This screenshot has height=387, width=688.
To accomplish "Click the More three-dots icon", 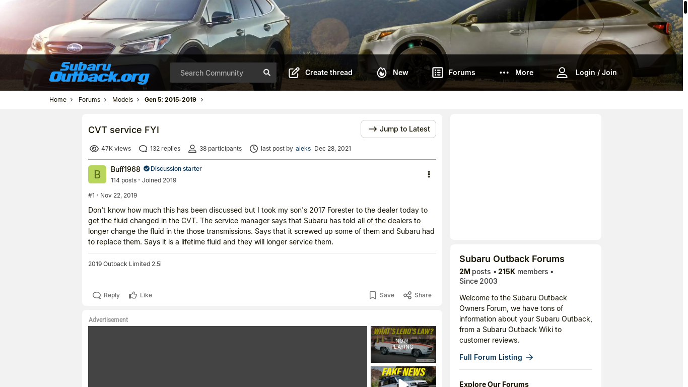I will click(504, 73).
